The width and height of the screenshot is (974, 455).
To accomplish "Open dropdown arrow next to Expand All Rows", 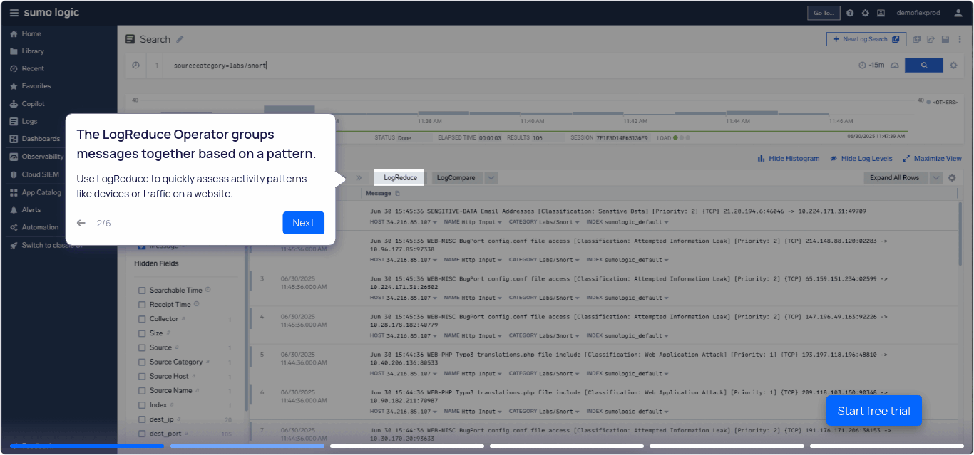I will click(936, 178).
